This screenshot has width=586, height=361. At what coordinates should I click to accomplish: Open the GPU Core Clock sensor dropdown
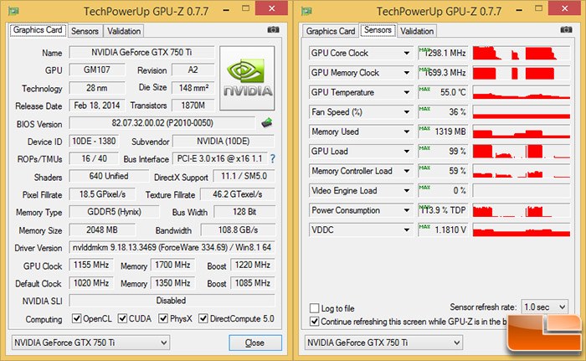tap(407, 53)
